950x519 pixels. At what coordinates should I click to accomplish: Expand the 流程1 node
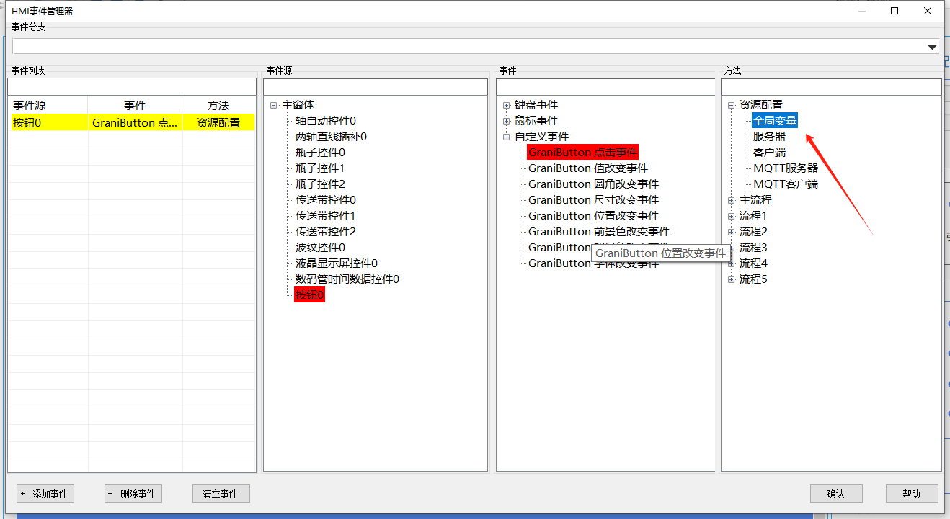(x=732, y=216)
